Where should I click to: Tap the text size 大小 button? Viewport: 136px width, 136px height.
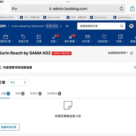14,9
